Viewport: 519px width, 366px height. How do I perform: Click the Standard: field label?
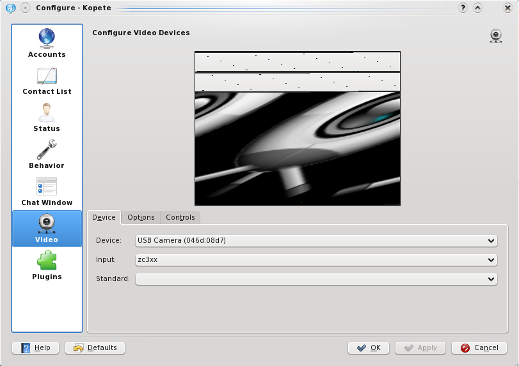tap(113, 278)
